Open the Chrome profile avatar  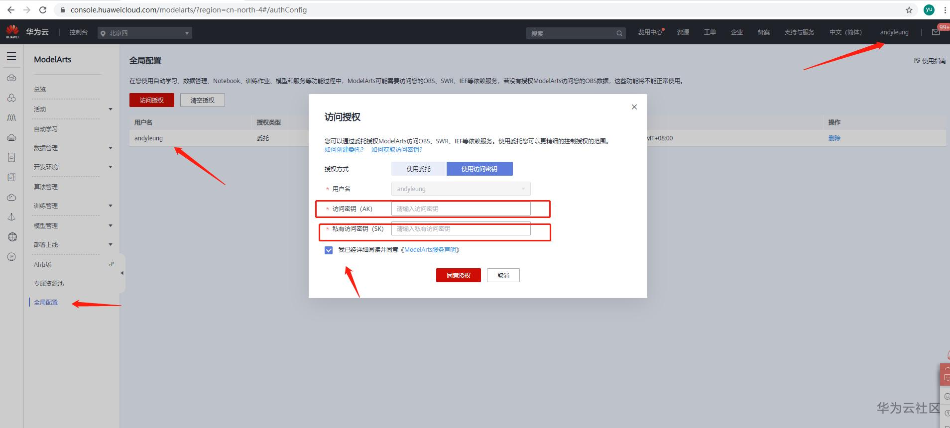click(x=929, y=10)
